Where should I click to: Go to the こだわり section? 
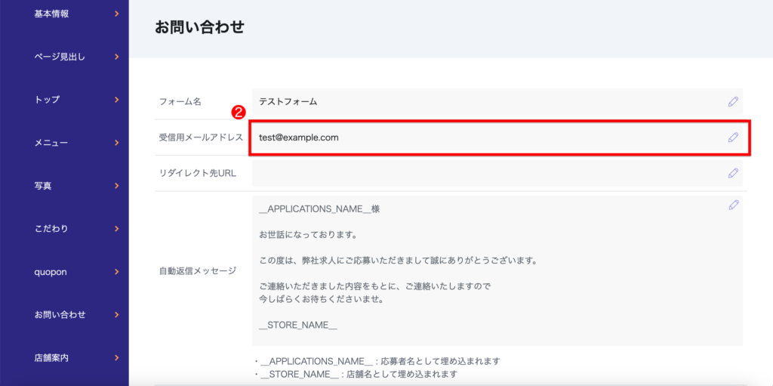pos(51,229)
